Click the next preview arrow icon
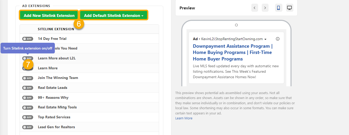This screenshot has width=349, height=135. coord(265,8)
